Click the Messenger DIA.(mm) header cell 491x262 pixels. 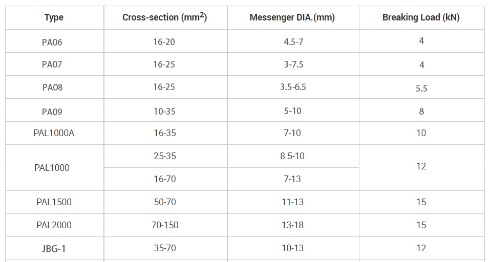[293, 17]
